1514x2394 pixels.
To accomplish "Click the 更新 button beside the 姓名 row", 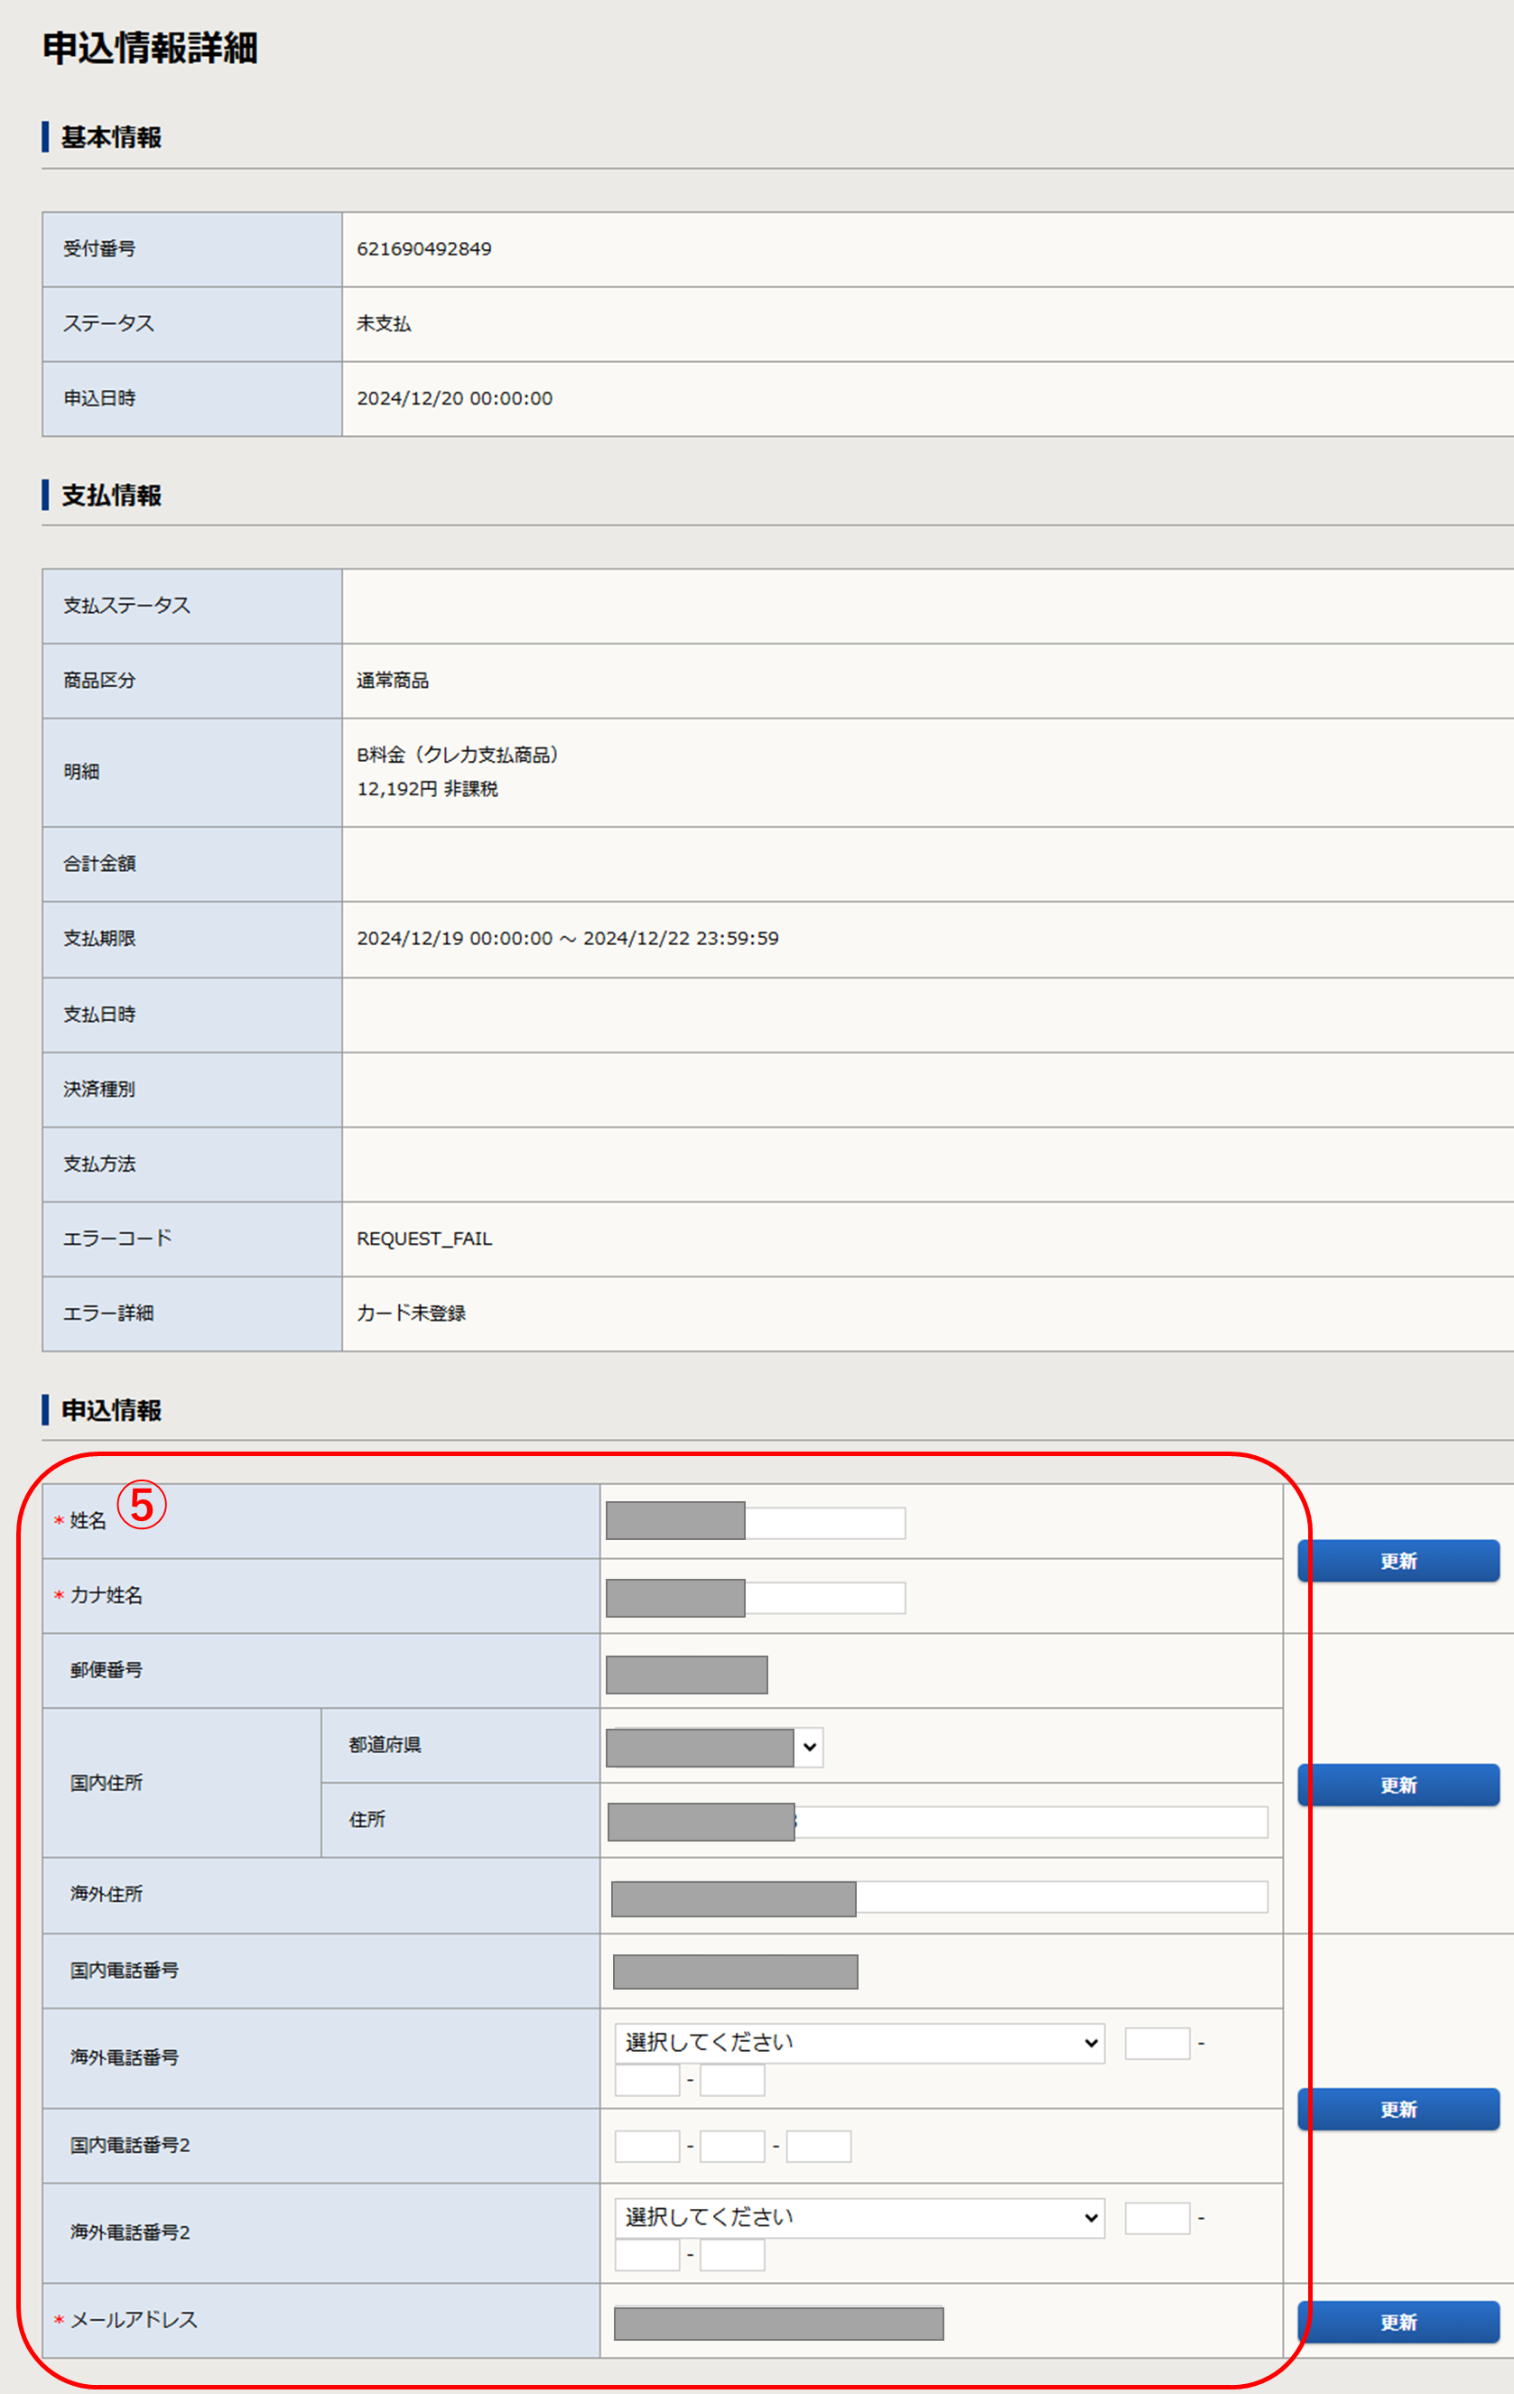I will click(x=1397, y=1560).
